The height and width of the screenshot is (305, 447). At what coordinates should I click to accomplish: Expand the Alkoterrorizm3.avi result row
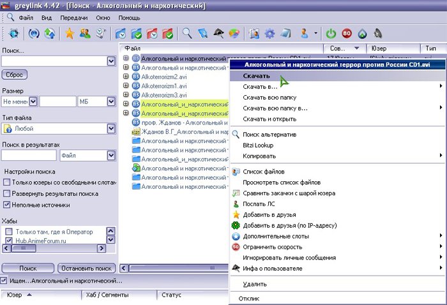126,94
